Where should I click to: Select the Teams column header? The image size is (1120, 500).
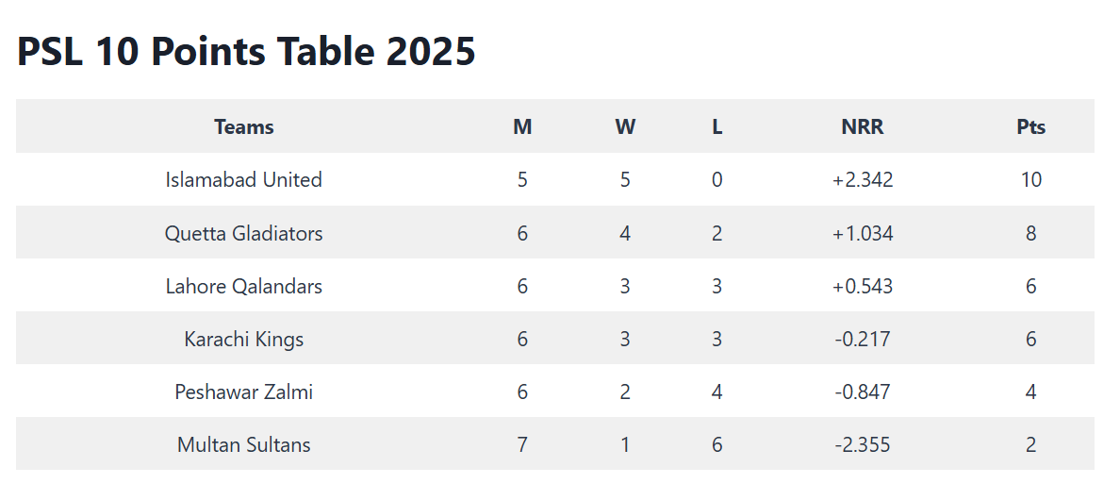[243, 127]
